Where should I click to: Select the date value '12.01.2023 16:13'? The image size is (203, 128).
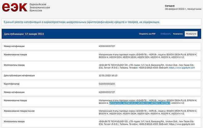(108, 75)
